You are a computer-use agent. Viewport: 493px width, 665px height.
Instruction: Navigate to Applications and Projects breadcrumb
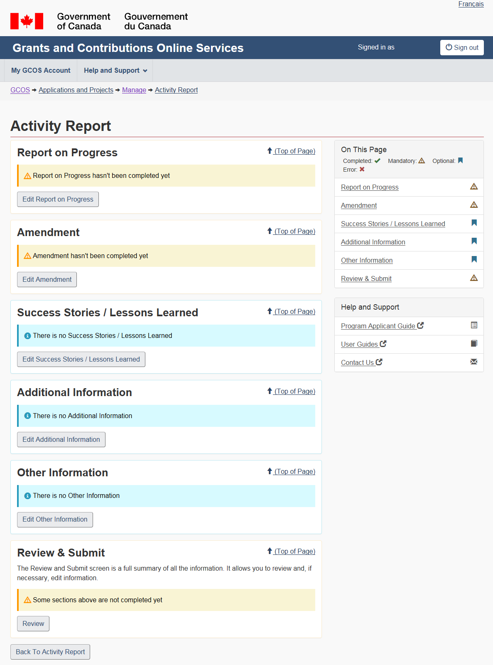coord(76,90)
